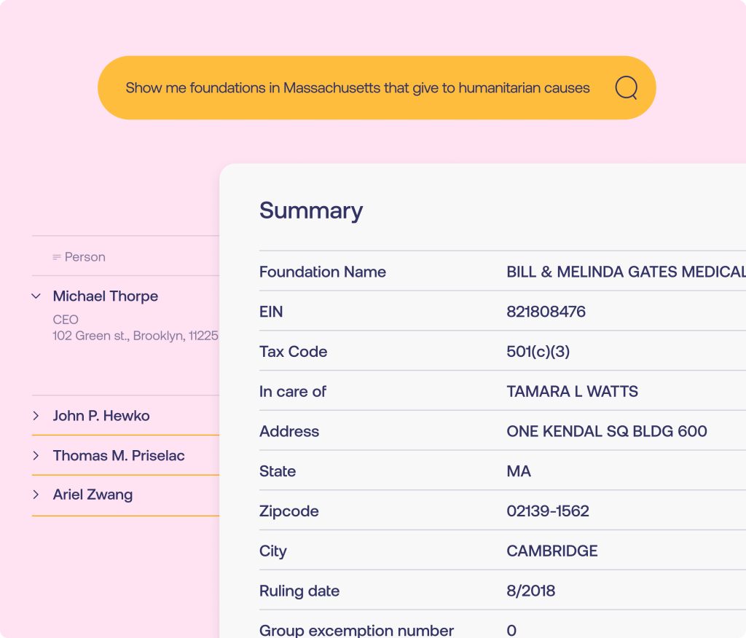Click the Person column header
This screenshot has height=638, width=746.
[85, 257]
